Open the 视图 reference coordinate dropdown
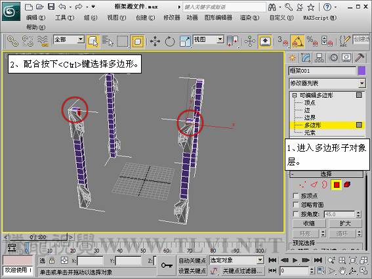The width and height of the screenshot is (372, 279). (x=220, y=39)
